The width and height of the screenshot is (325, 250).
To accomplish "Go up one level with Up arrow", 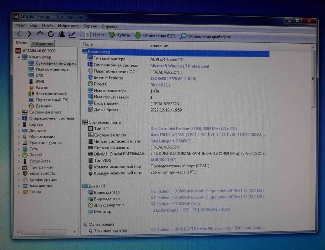I will click(40, 33).
